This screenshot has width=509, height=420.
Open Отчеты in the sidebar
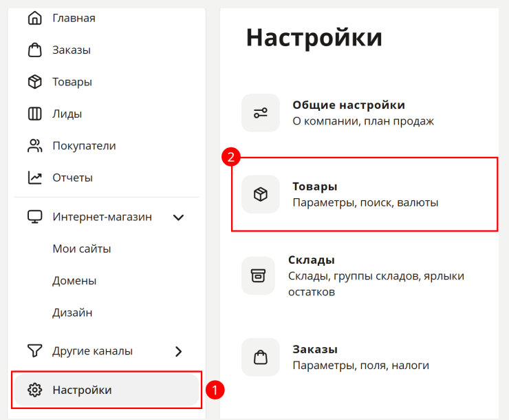click(73, 178)
